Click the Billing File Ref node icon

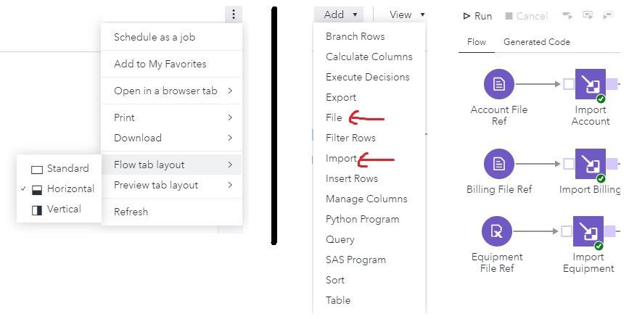[498, 164]
